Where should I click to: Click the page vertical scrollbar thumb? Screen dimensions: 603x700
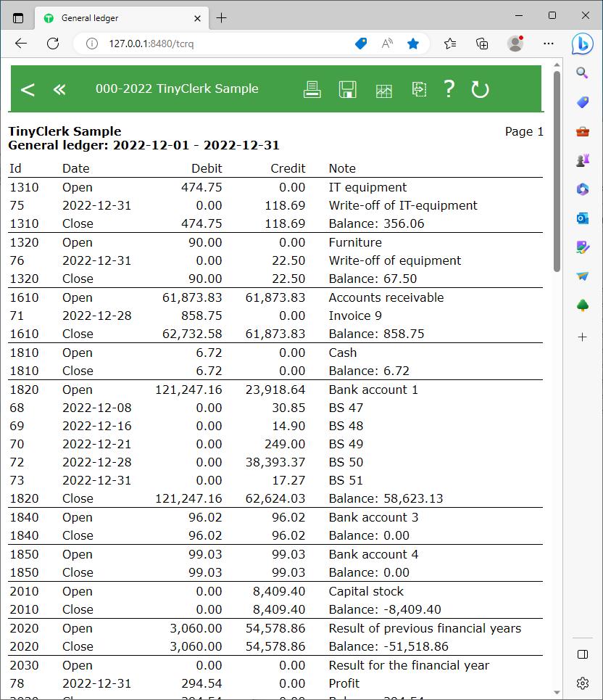pos(557,170)
